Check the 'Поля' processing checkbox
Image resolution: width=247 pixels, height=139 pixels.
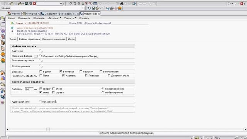click(x=41, y=76)
